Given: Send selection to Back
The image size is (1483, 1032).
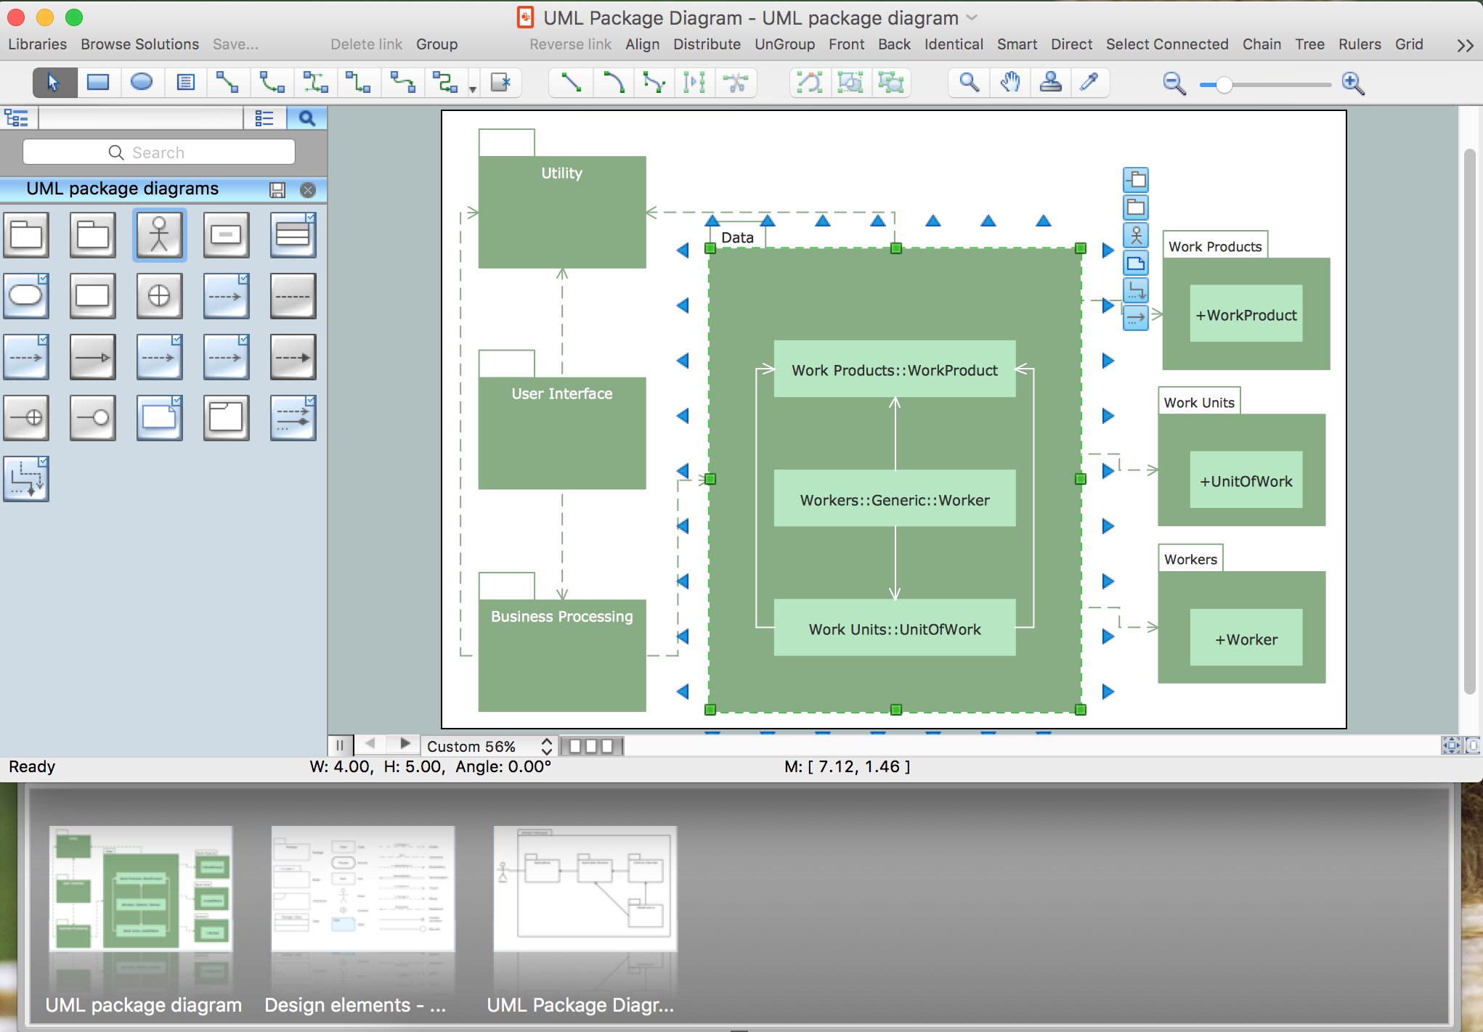Looking at the screenshot, I should pos(894,44).
